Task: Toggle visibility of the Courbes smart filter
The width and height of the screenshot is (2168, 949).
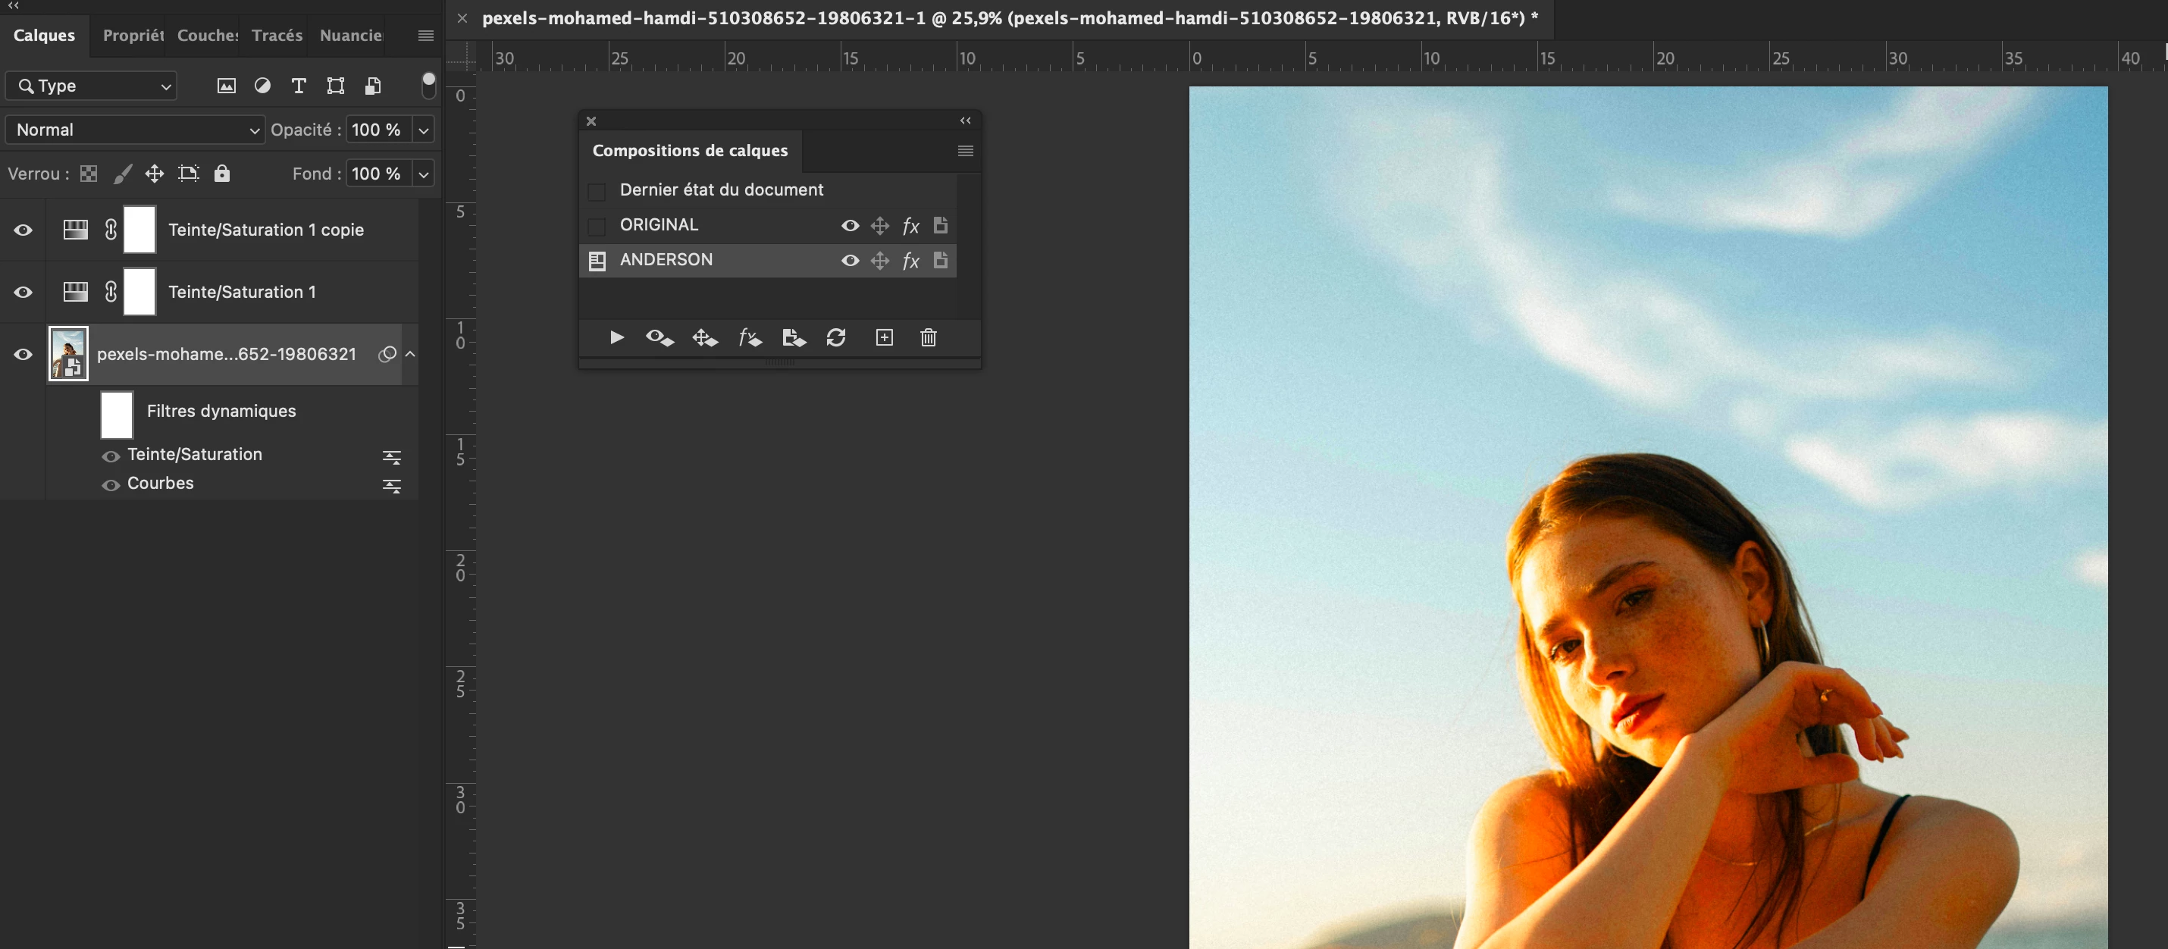Action: pos(110,484)
